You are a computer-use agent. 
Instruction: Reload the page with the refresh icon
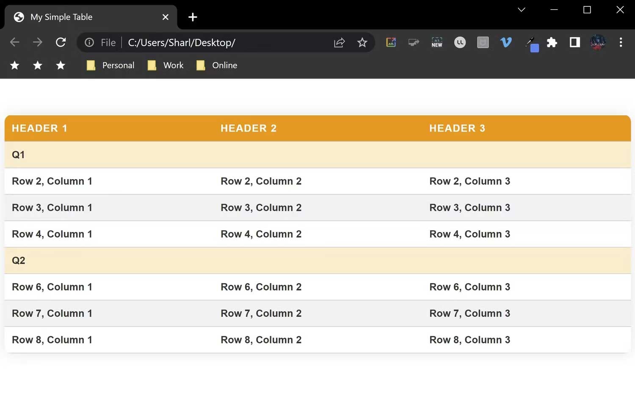coord(61,42)
